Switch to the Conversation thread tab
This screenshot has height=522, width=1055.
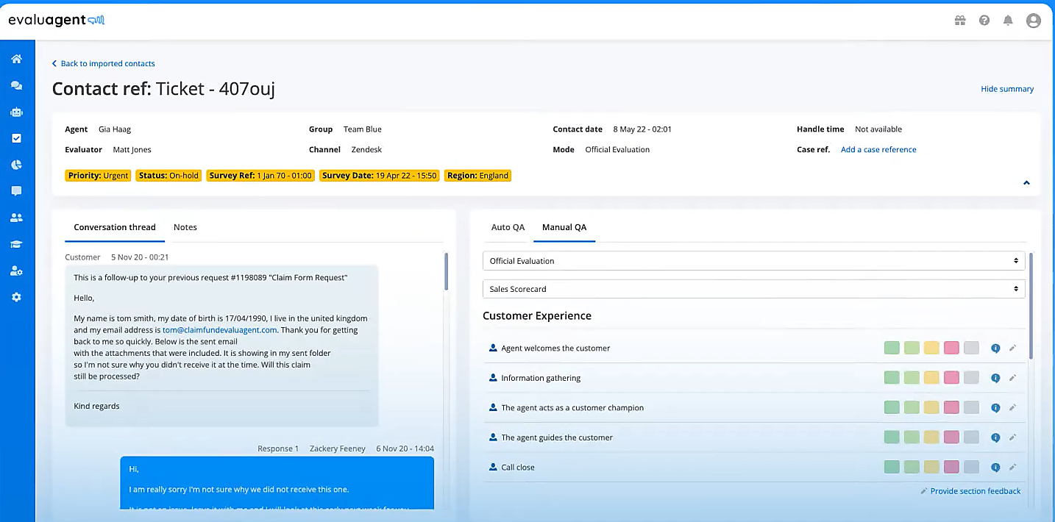(x=115, y=227)
